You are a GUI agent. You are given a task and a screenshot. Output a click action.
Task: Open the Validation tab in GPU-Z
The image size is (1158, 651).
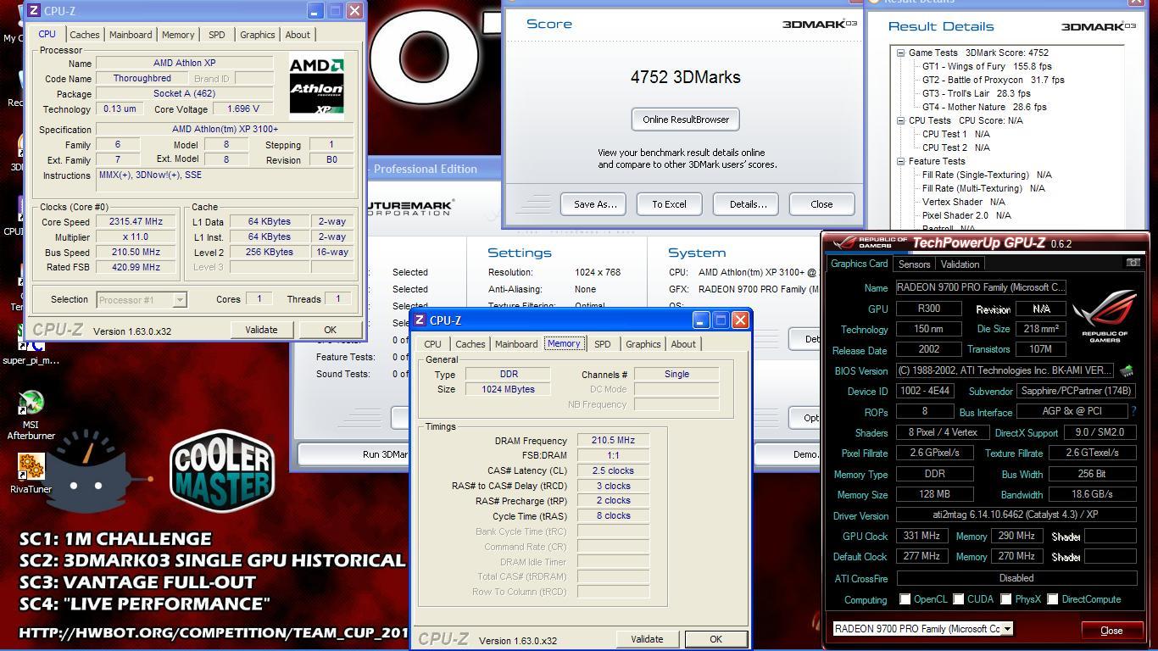[960, 264]
